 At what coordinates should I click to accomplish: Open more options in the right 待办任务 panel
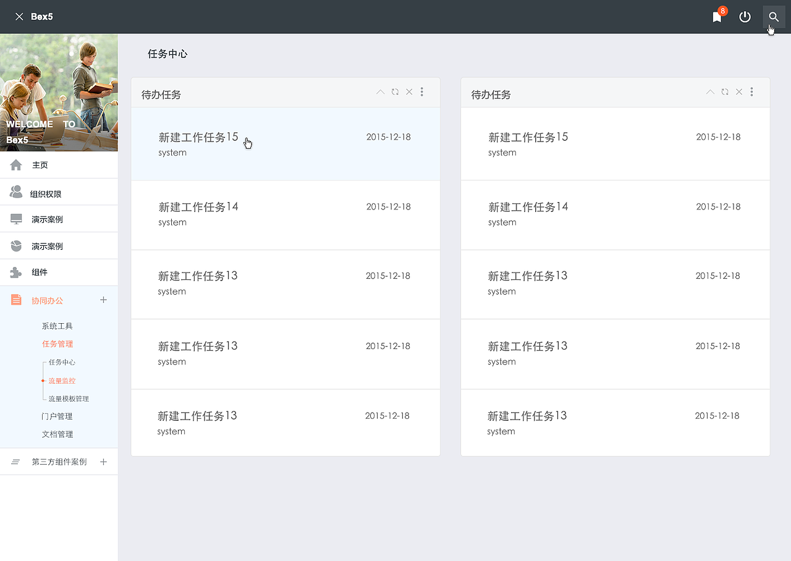click(752, 91)
